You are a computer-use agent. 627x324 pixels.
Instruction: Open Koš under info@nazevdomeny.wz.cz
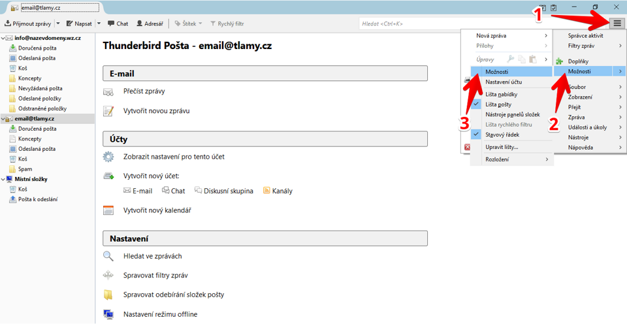point(23,69)
